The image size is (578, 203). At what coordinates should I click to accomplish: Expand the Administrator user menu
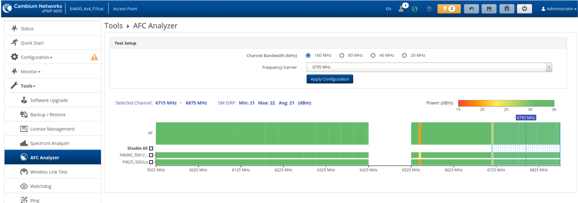pos(559,9)
